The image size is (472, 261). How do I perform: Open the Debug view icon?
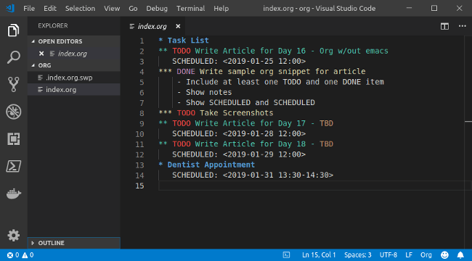14,112
